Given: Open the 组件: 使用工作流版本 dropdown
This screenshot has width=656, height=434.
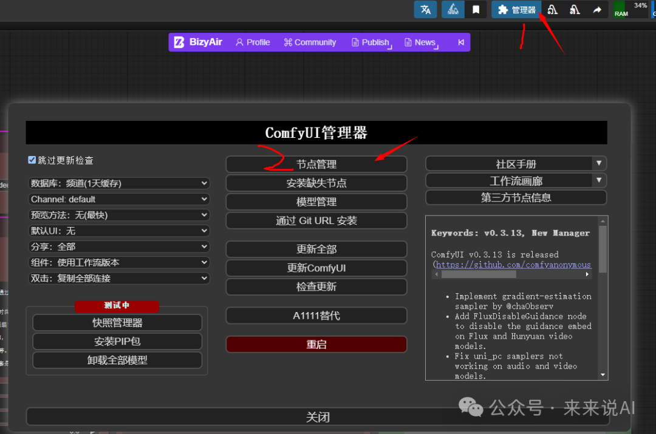Looking at the screenshot, I should 119,263.
